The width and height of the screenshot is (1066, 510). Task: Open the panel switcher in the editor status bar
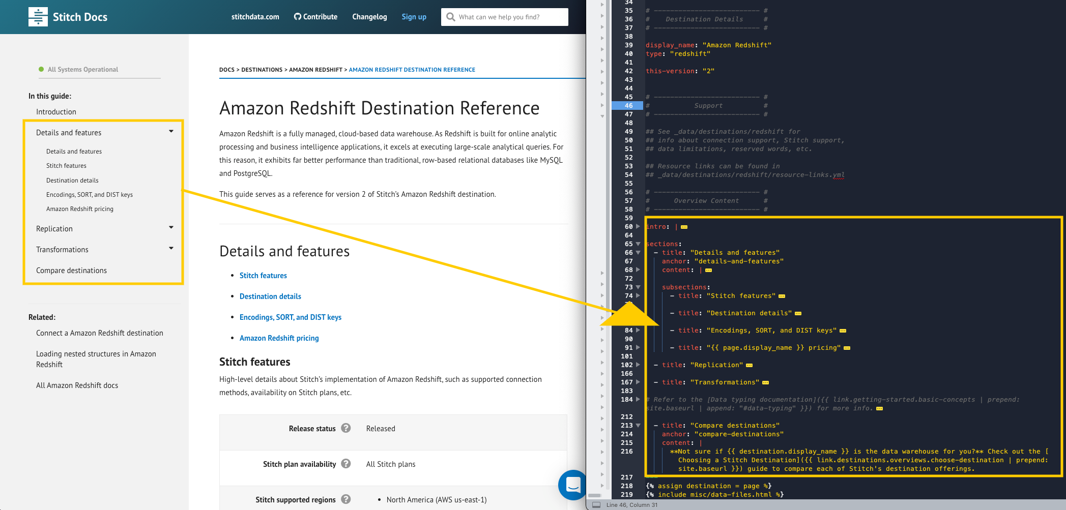coord(596,505)
